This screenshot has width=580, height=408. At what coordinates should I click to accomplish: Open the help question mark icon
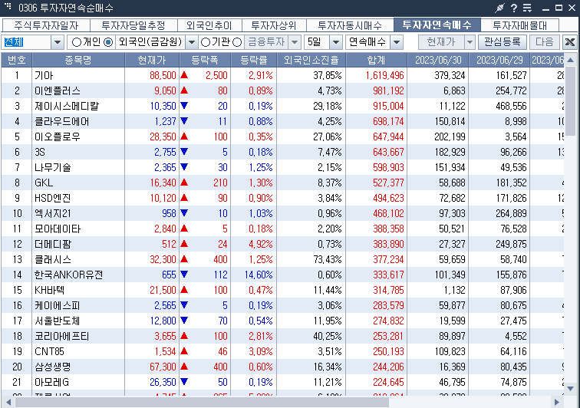click(x=514, y=8)
